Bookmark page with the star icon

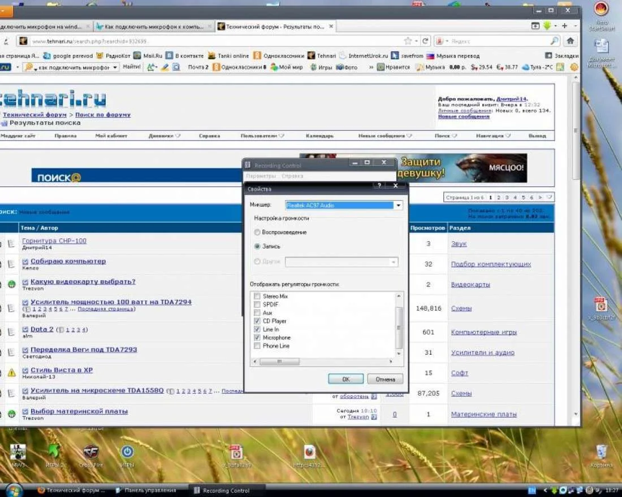point(408,41)
